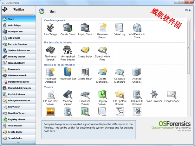Screen dimensions: 195x146
Task: Select File Name Search sidebar item
Action: (x=19, y=76)
